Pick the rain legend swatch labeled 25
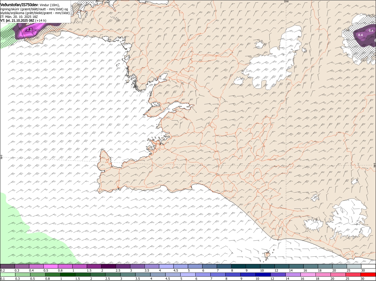The height and width of the screenshot is (281, 376). (x=353, y=275)
